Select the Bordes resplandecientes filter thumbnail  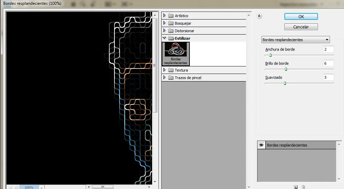point(176,53)
